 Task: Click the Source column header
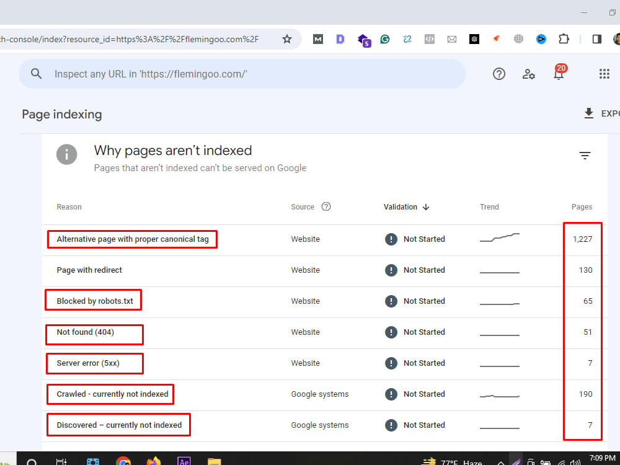coord(303,207)
